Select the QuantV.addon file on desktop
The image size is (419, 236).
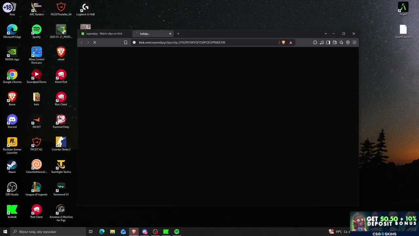pos(403,31)
